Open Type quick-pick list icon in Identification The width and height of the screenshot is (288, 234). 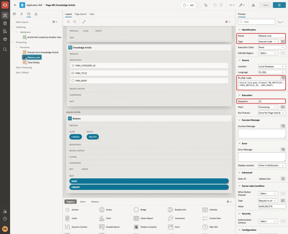283,42
